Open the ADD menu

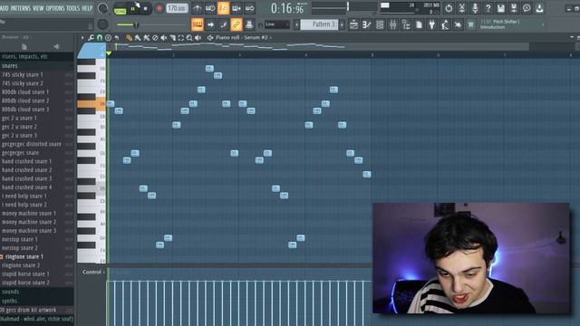4,8
